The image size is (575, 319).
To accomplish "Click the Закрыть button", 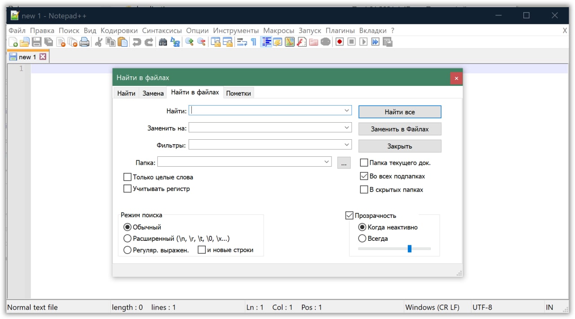I will click(x=400, y=146).
